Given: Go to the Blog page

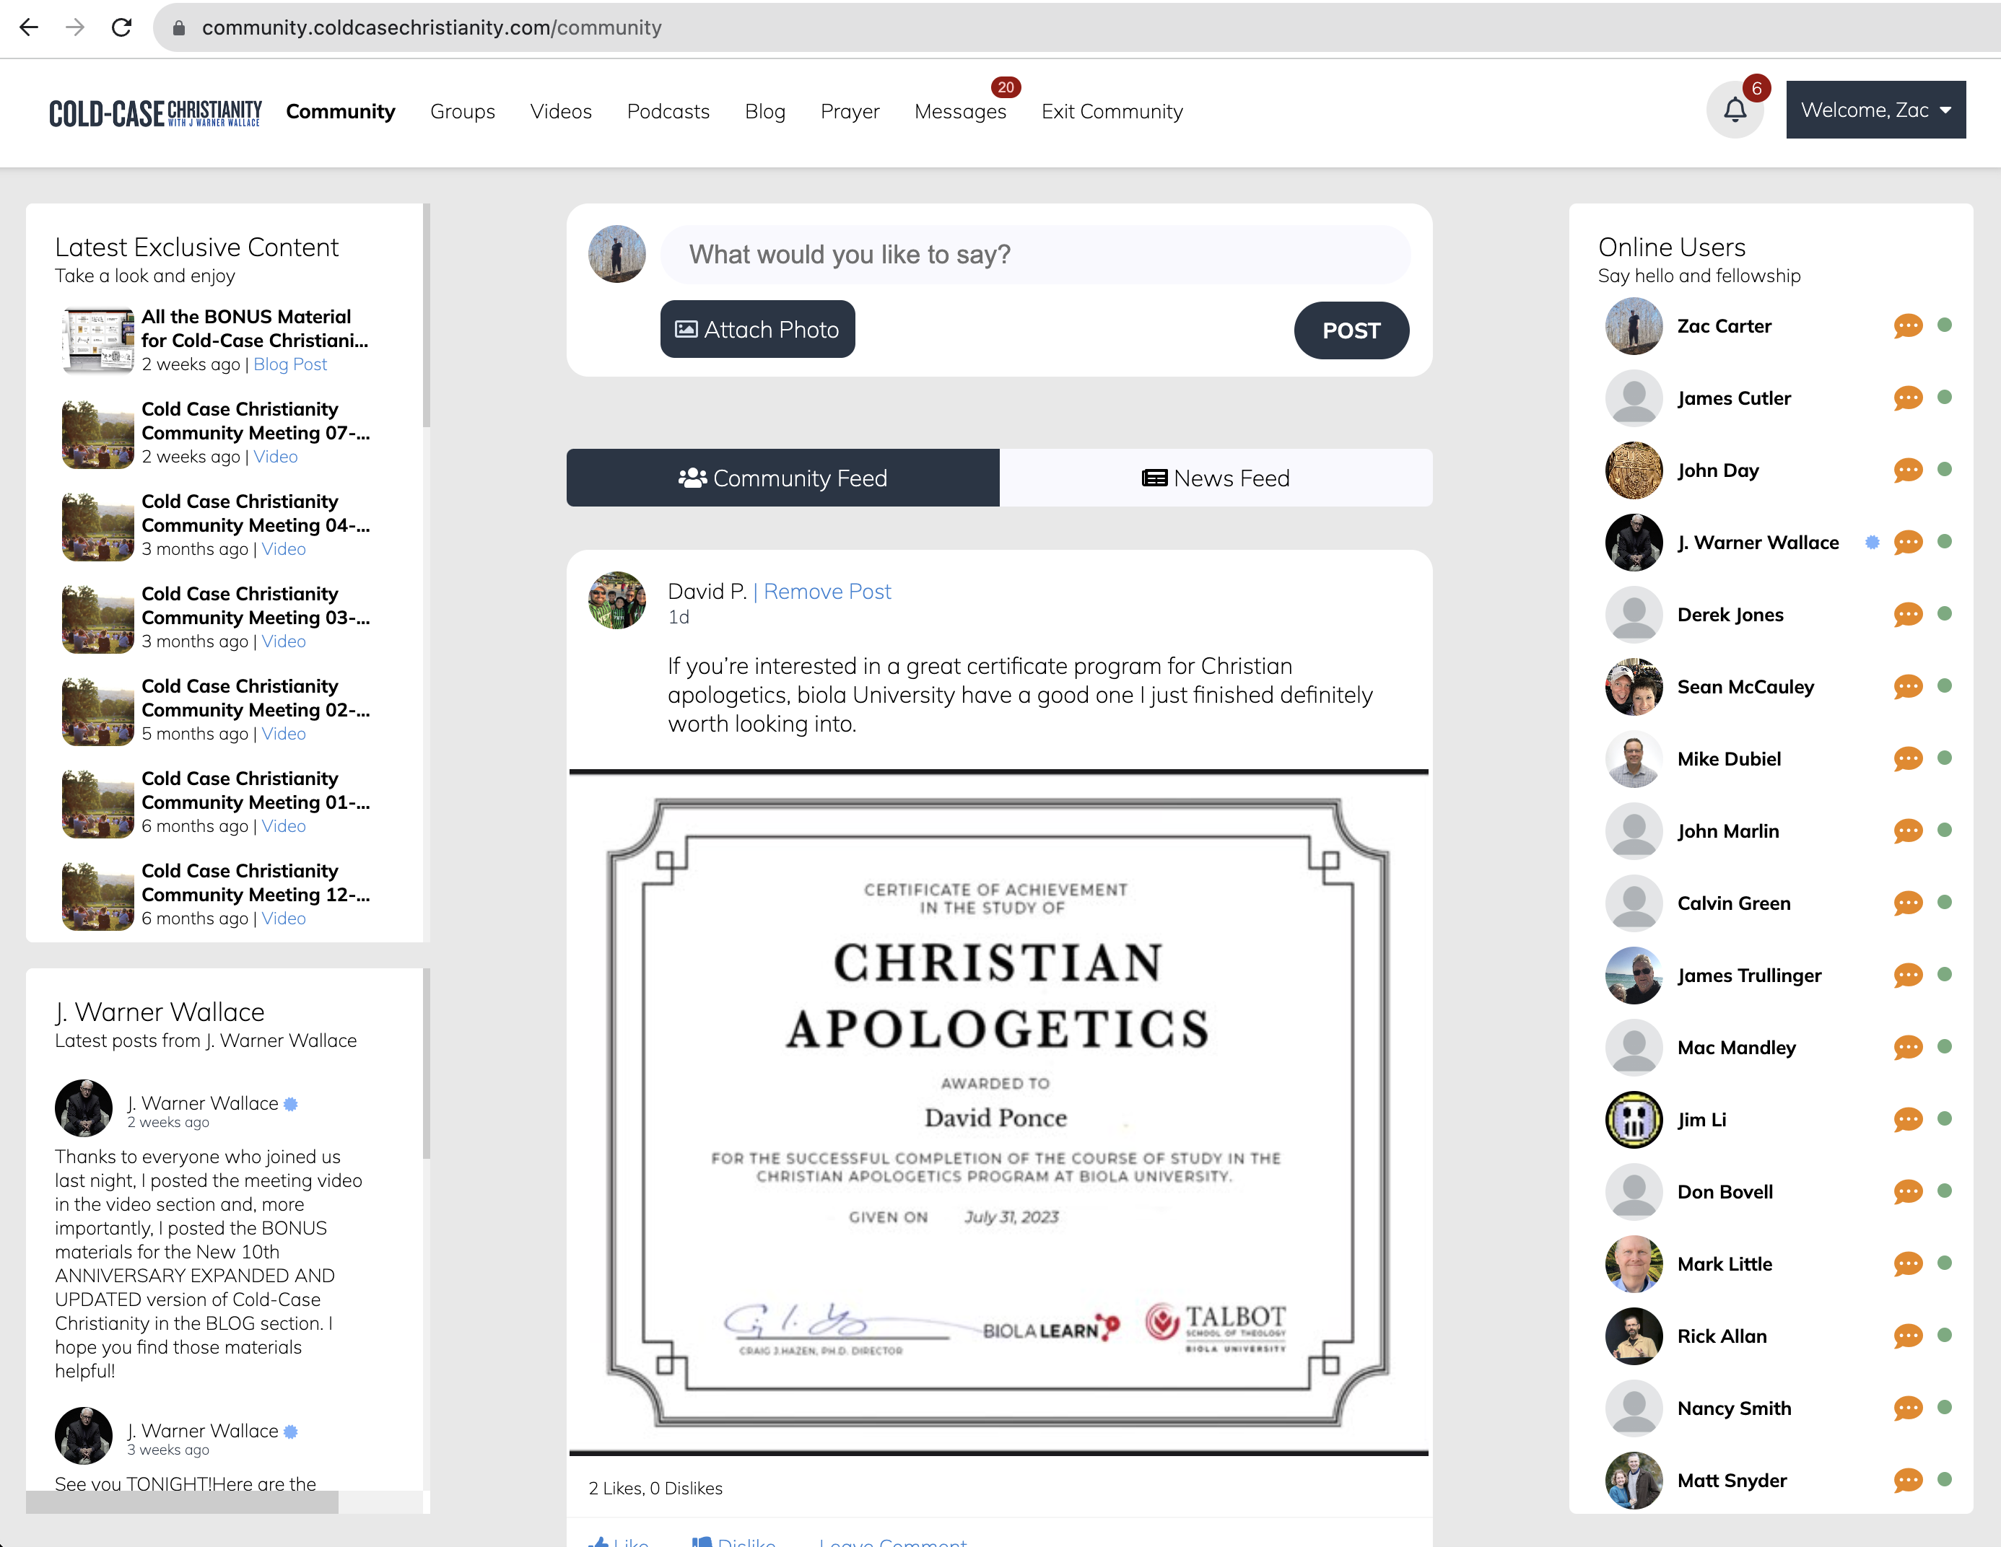Looking at the screenshot, I should [765, 112].
